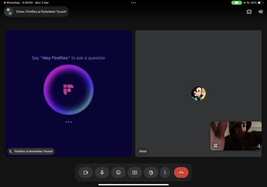Tap the Fireflies logo orb
This screenshot has width=267, height=187.
69,90
